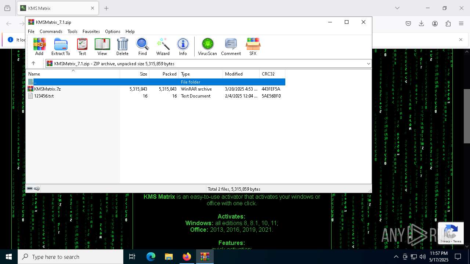Open the Help menu
This screenshot has height=264, width=470.
pos(130,32)
